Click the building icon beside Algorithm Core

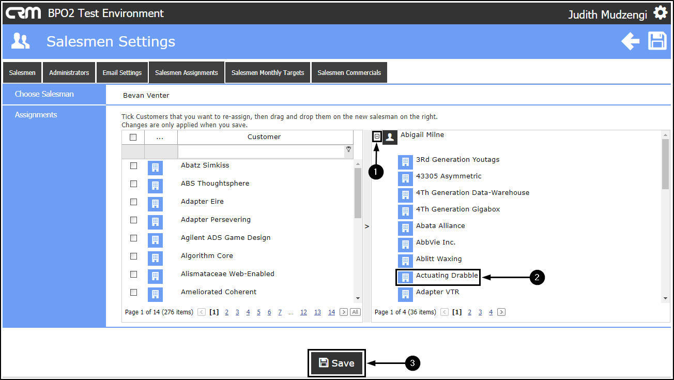pos(155,258)
